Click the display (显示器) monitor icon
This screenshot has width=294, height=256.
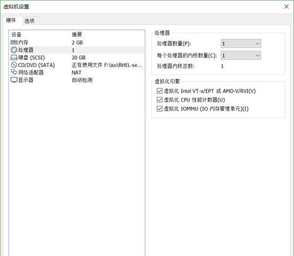14,80
